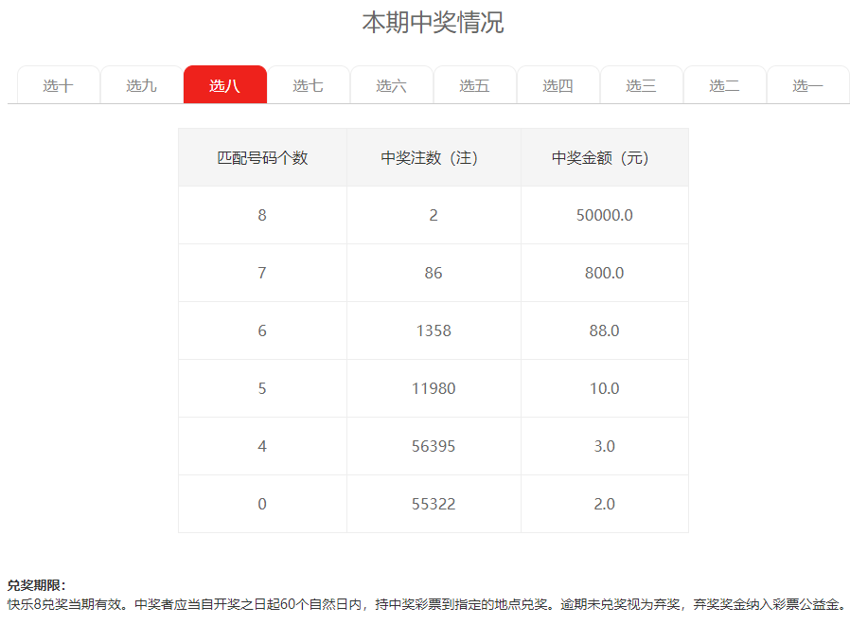Click the 55322 winners cell
The height and width of the screenshot is (625, 850).
(x=434, y=505)
